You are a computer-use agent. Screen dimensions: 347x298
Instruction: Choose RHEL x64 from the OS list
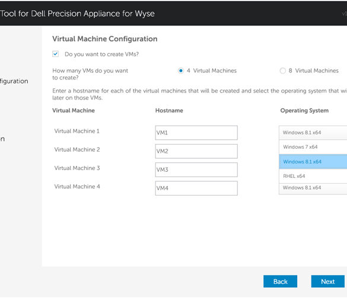313,176
